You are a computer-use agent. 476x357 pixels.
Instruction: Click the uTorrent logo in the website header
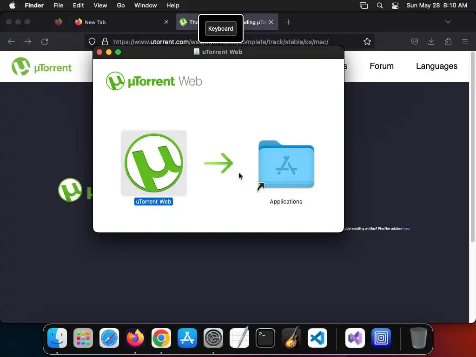[x=41, y=66]
